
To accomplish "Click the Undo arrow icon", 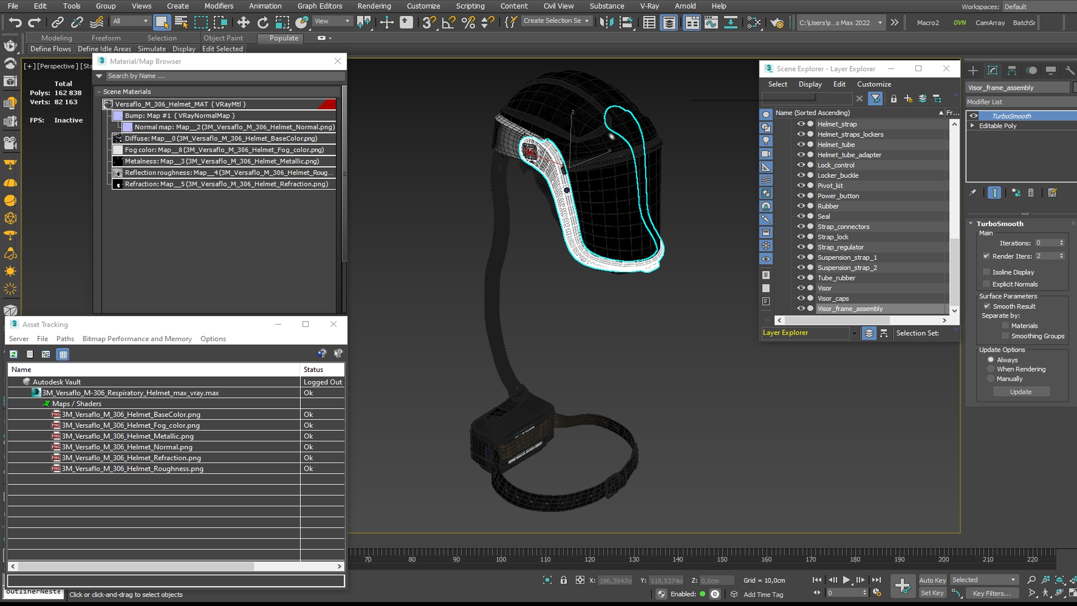I will point(15,22).
